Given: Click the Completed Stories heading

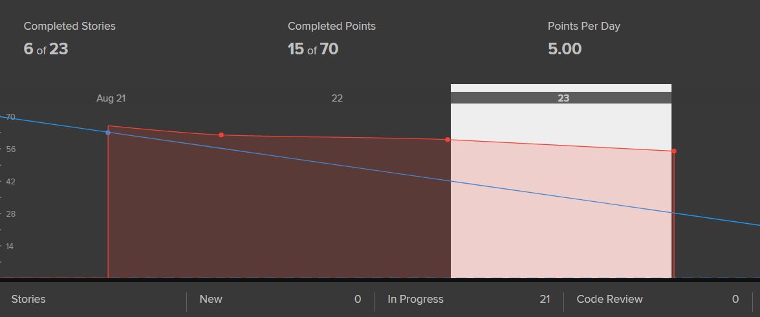Looking at the screenshot, I should pyautogui.click(x=70, y=27).
